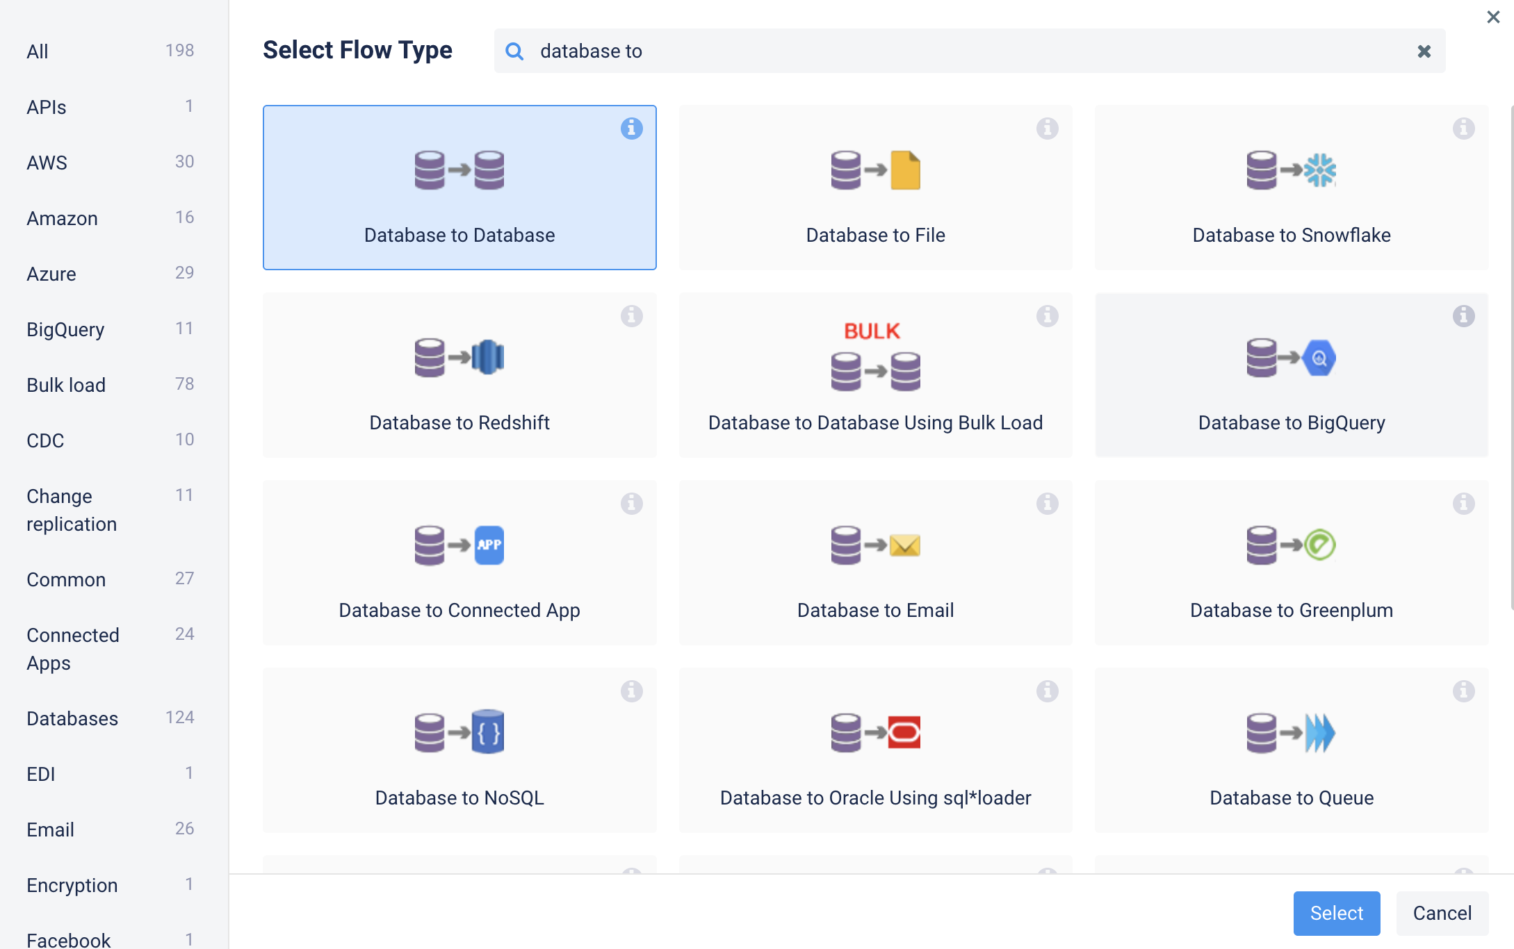Image resolution: width=1514 pixels, height=949 pixels.
Task: Close the Select Flow Type dialog
Action: coord(1493,17)
